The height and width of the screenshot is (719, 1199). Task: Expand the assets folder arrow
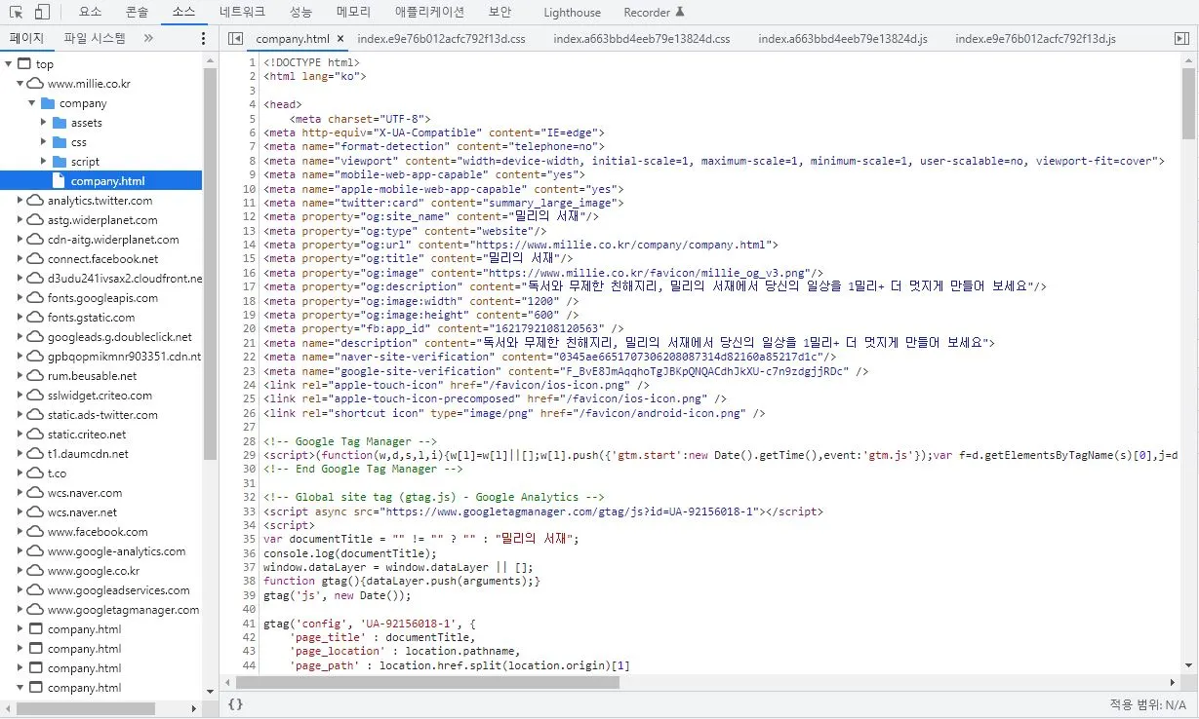[44, 123]
